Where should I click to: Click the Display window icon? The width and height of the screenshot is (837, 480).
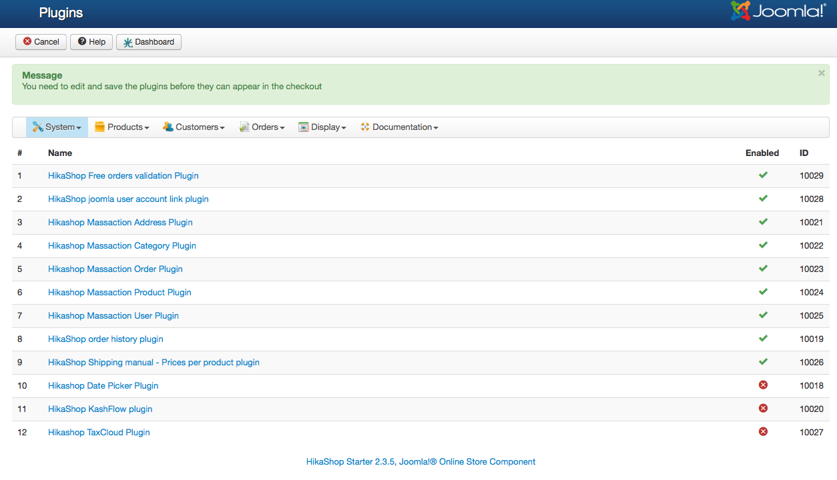coord(304,127)
